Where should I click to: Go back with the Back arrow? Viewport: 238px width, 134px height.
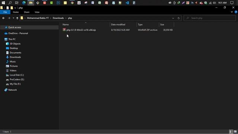(3, 18)
